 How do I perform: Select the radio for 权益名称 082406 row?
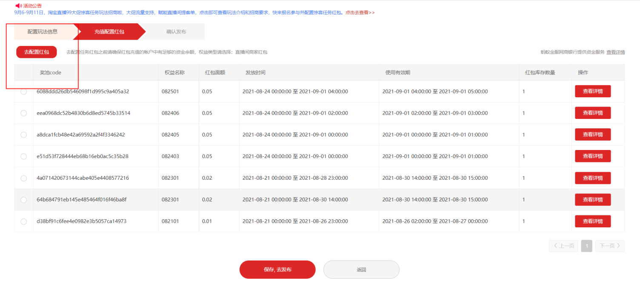(23, 113)
